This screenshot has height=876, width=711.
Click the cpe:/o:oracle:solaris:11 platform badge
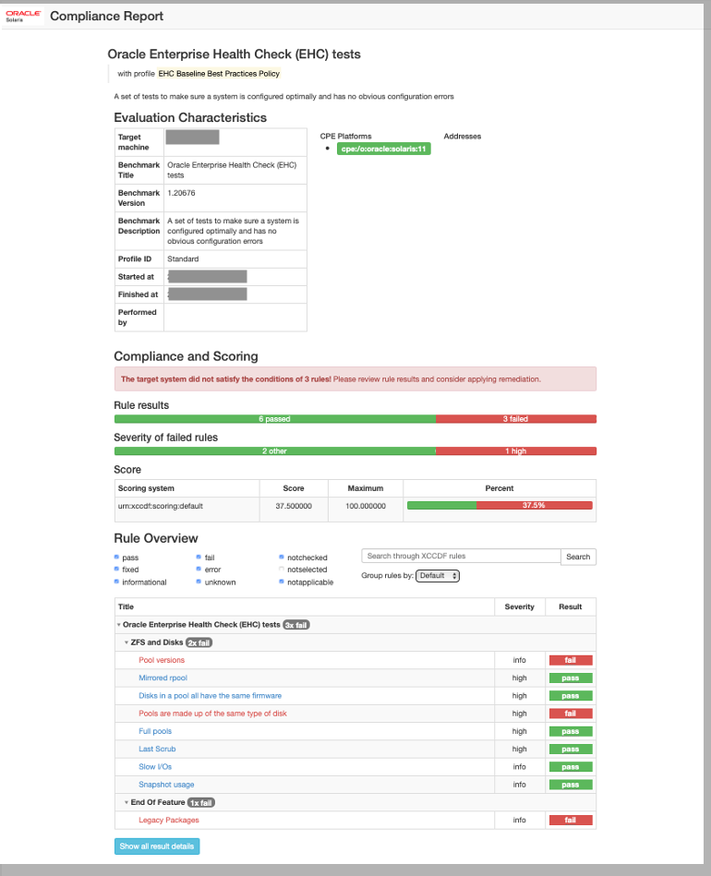click(384, 149)
